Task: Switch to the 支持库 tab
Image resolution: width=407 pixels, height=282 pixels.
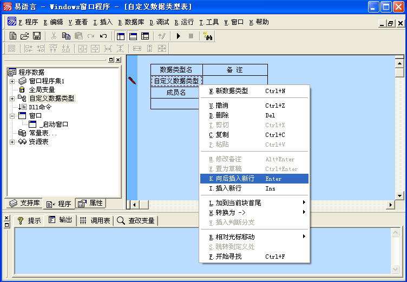Action: click(x=24, y=203)
